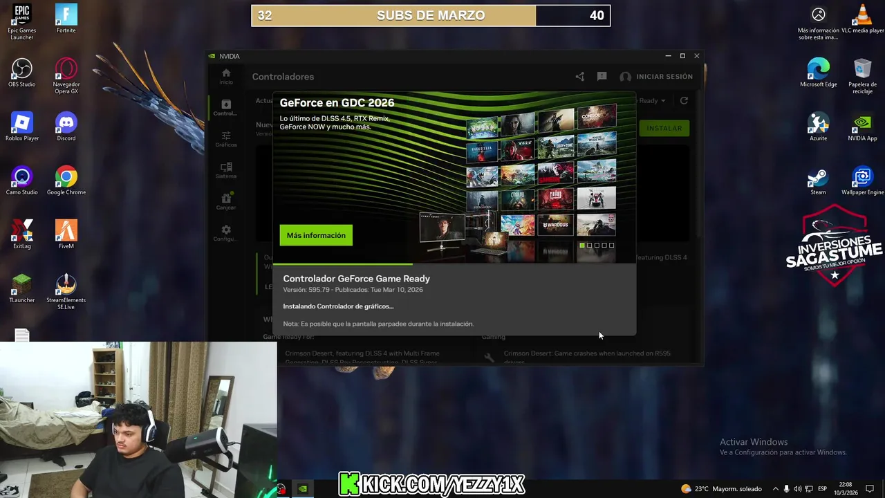Click the WARDOGS game thumbnail
Viewport: 885px width, 498px height.
556,224
